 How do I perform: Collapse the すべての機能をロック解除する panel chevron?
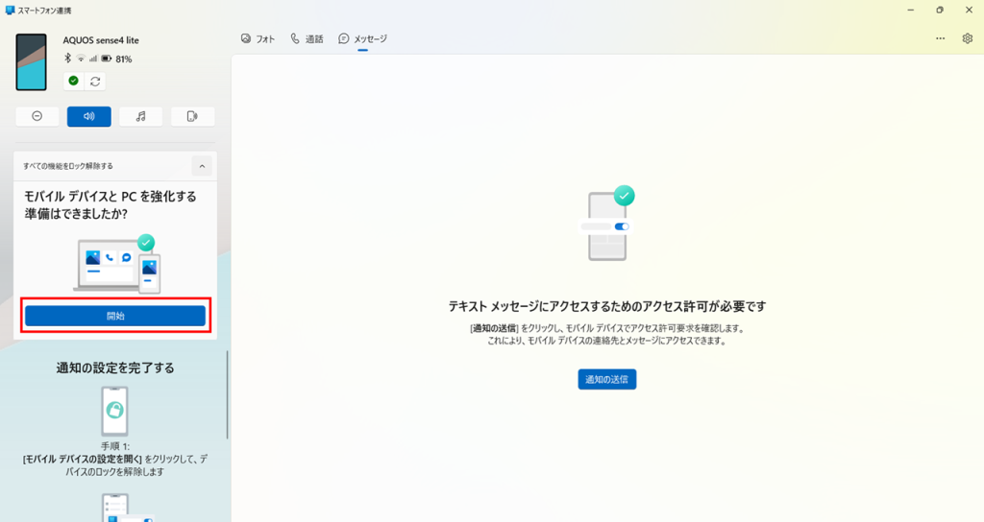coord(202,166)
